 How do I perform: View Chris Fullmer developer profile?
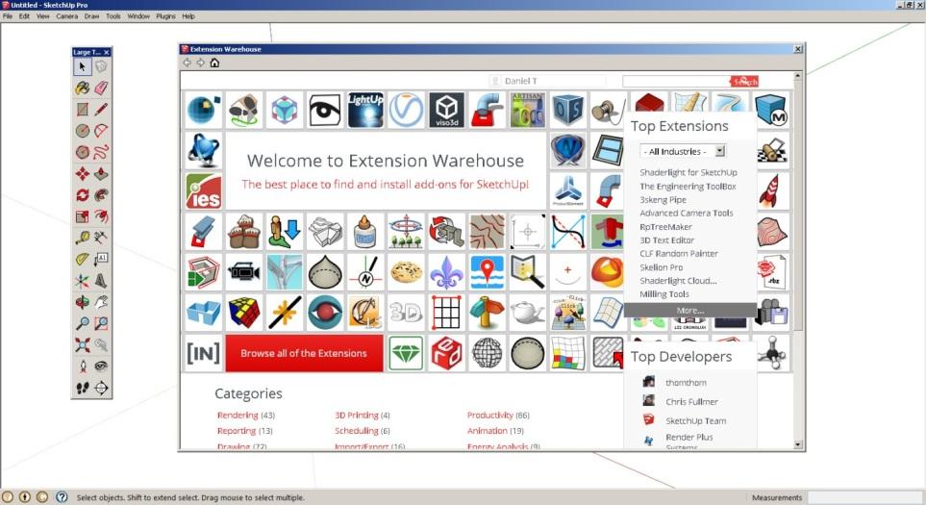(x=691, y=402)
